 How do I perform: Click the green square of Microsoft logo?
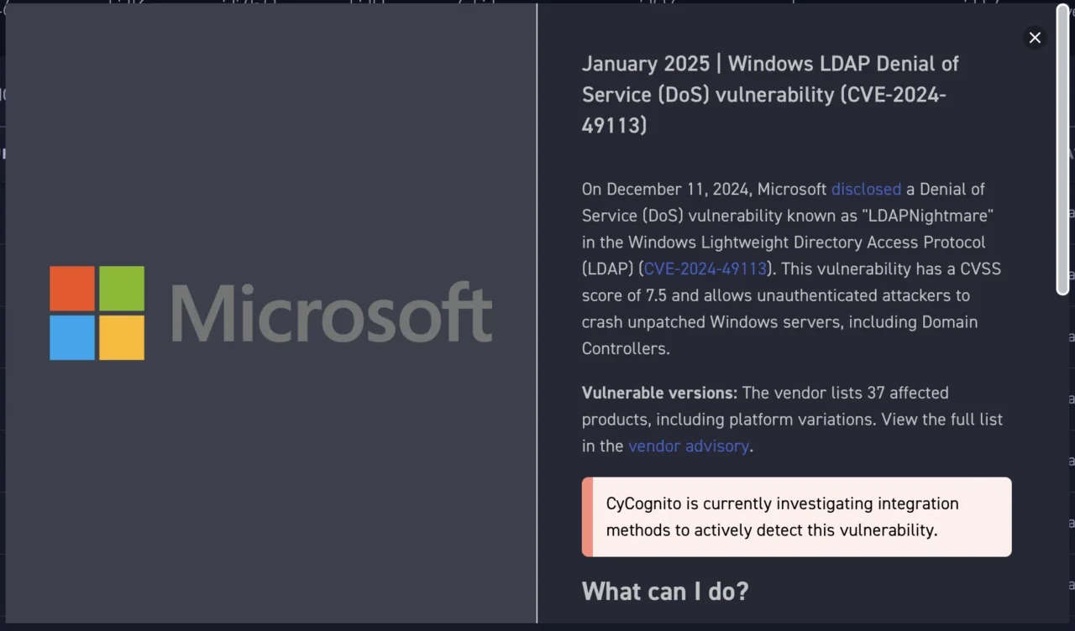coord(122,288)
